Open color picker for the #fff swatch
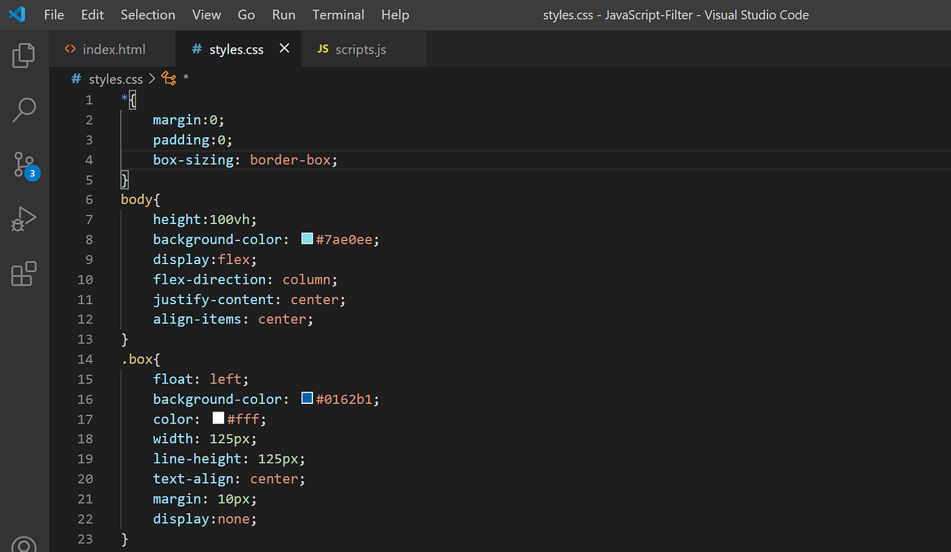This screenshot has width=951, height=552. click(x=218, y=418)
